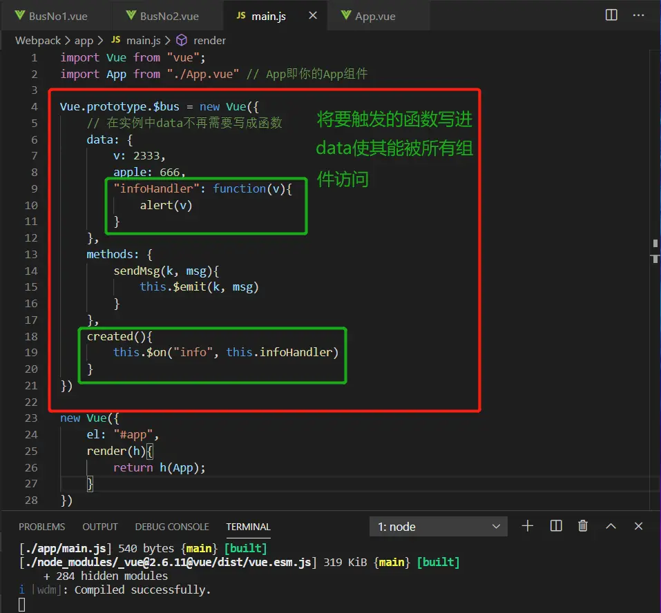The image size is (661, 613).
Task: Click vue.esm.js path in terminal output
Action: coord(168,563)
